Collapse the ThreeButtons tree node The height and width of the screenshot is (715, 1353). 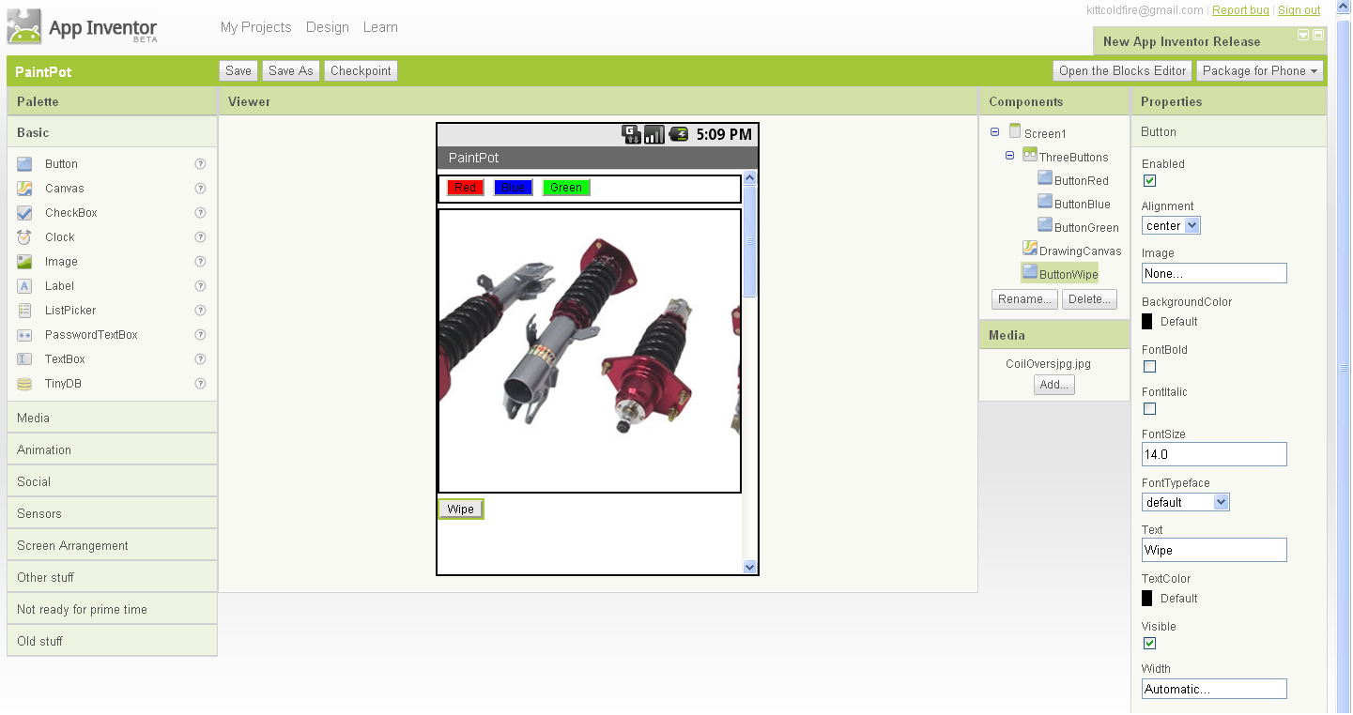[1010, 156]
